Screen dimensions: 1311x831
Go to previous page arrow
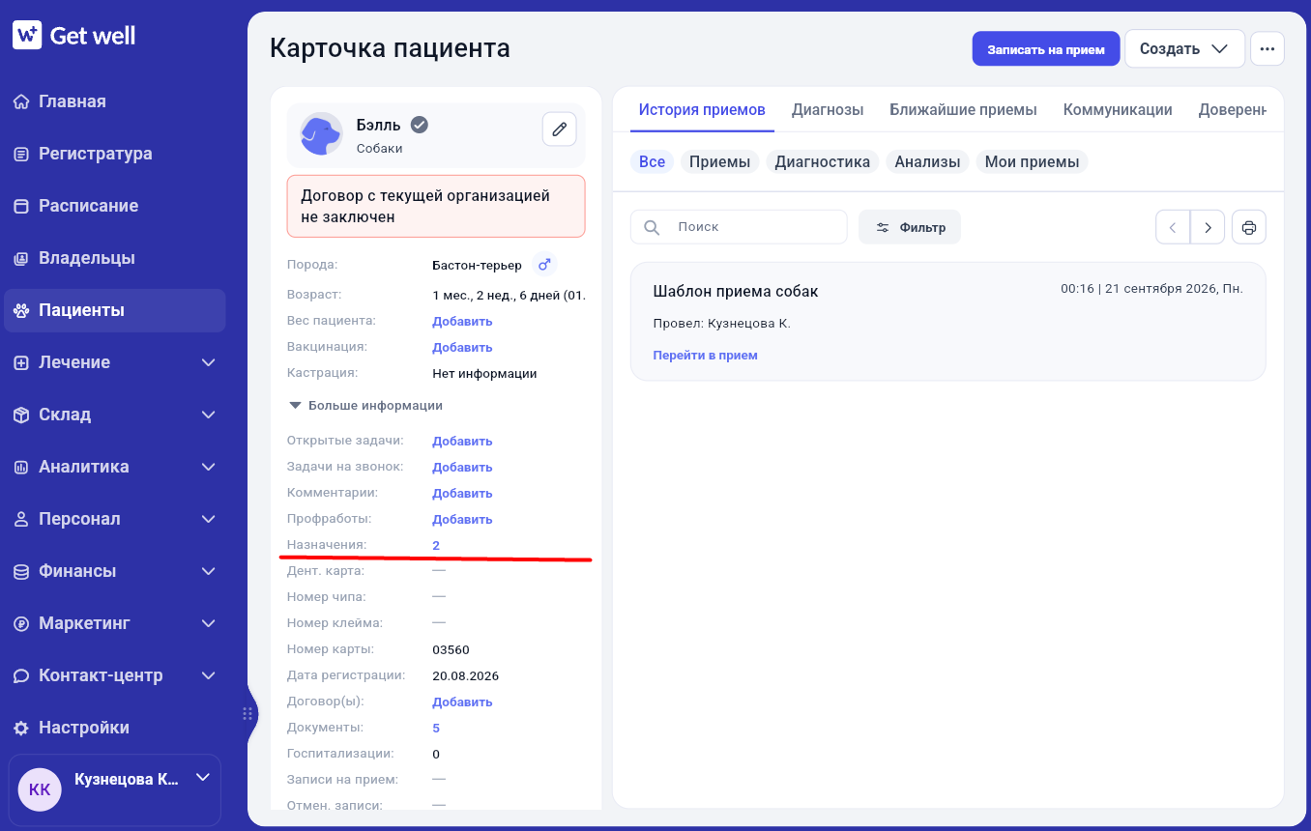point(1173,227)
